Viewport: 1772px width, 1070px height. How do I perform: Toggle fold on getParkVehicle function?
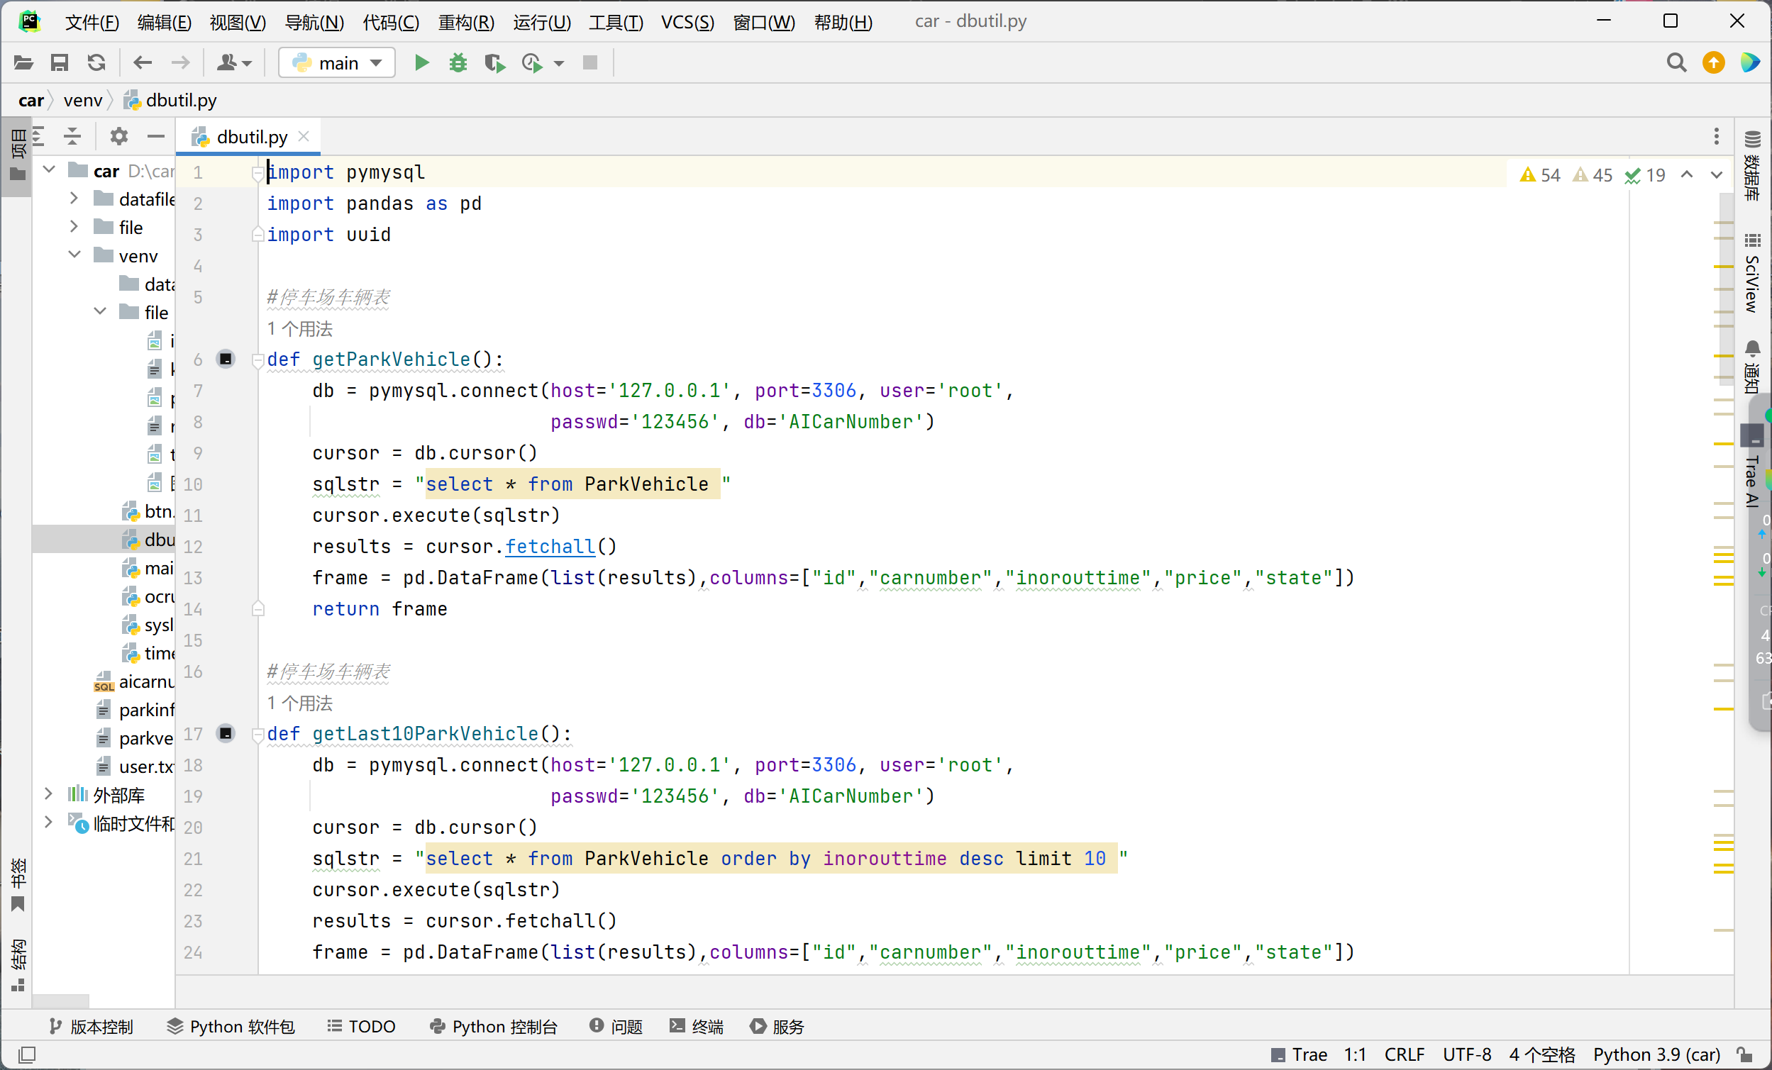258,360
